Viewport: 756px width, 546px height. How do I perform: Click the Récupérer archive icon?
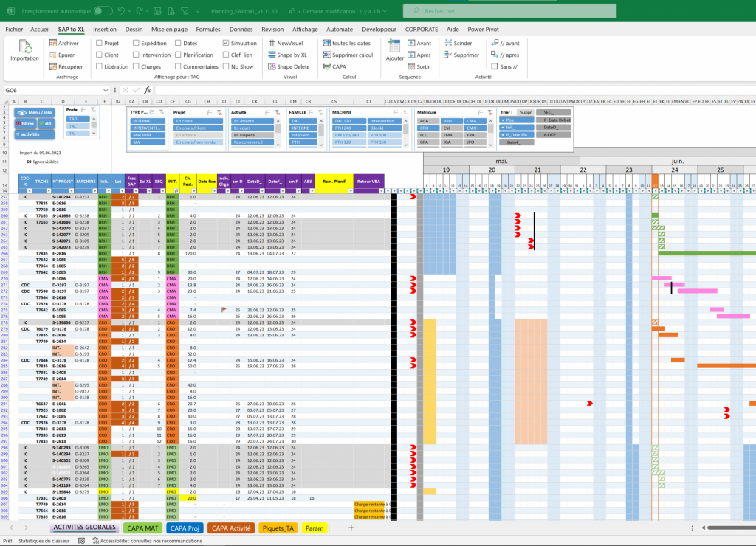(x=52, y=66)
